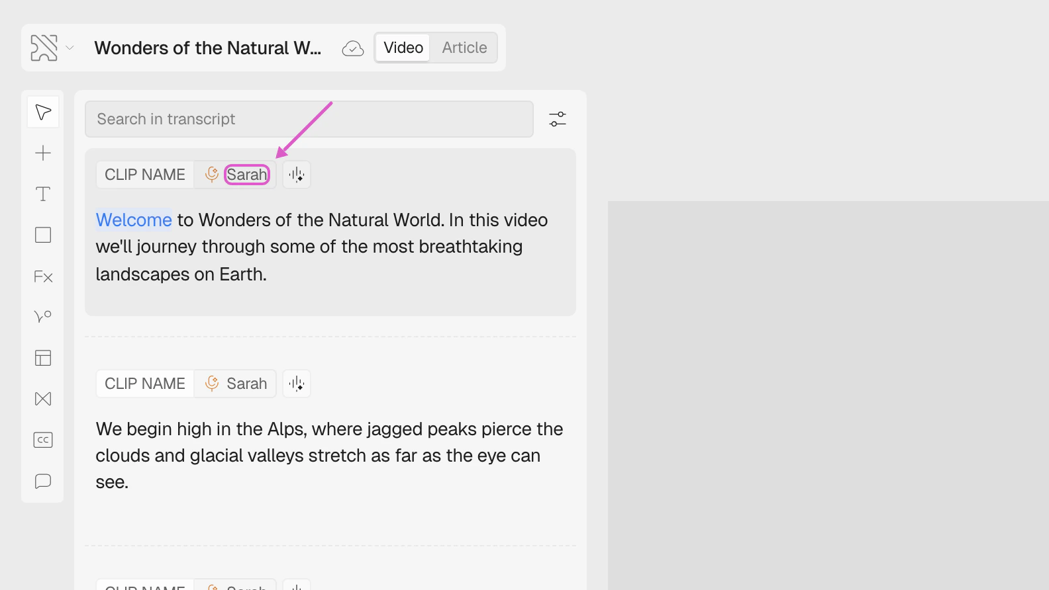Click CLIP NAME on the Welcome clip

pyautogui.click(x=145, y=175)
